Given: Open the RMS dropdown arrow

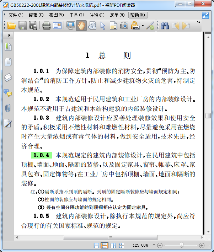Looking at the screenshot, I should tap(143, 26).
